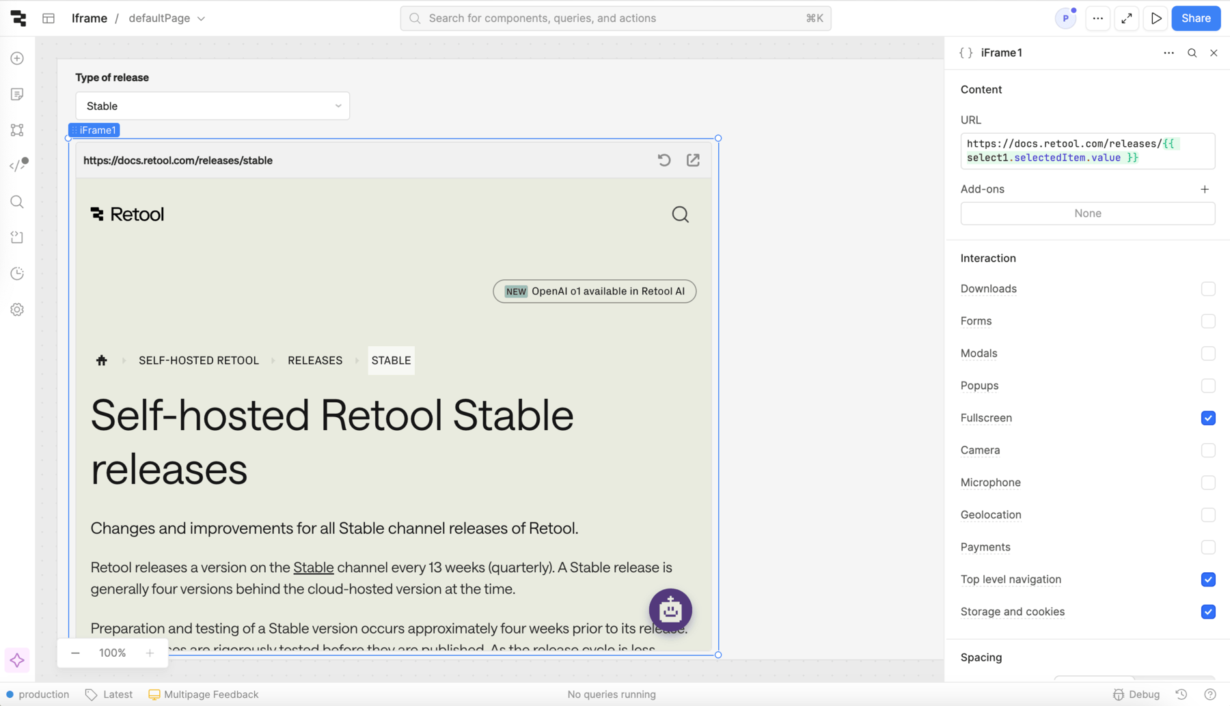Open the OpenAI o1 announcement banner
The image size is (1230, 706).
(594, 292)
